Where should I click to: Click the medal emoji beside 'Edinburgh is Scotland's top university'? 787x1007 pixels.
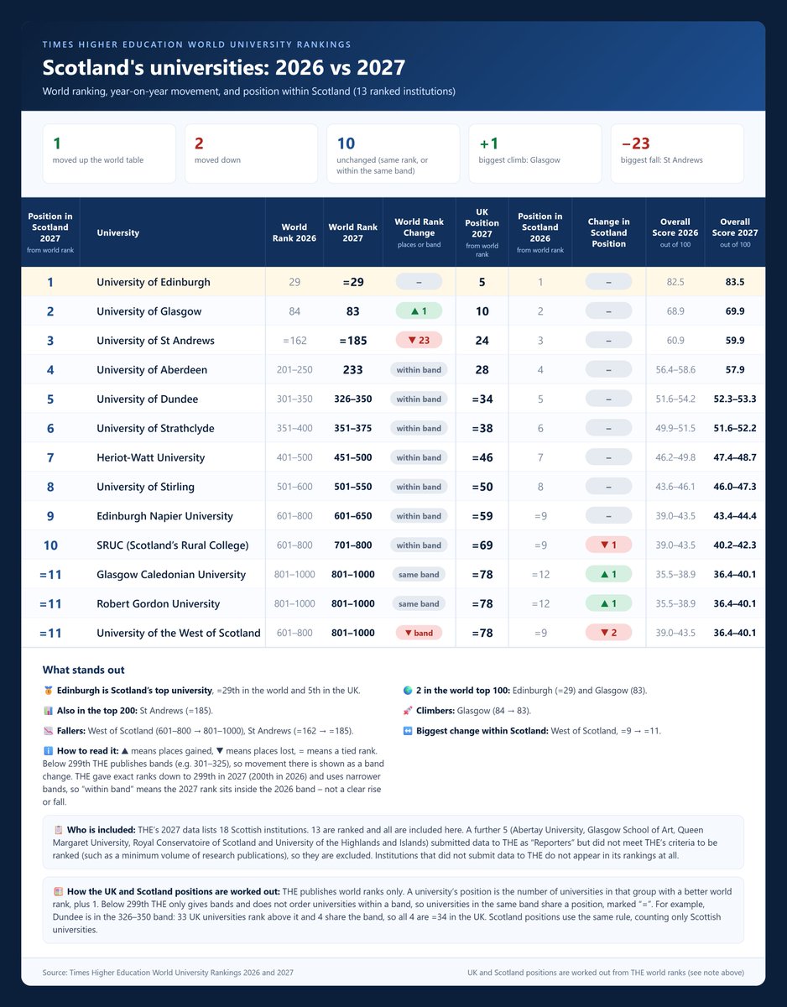pos(47,691)
